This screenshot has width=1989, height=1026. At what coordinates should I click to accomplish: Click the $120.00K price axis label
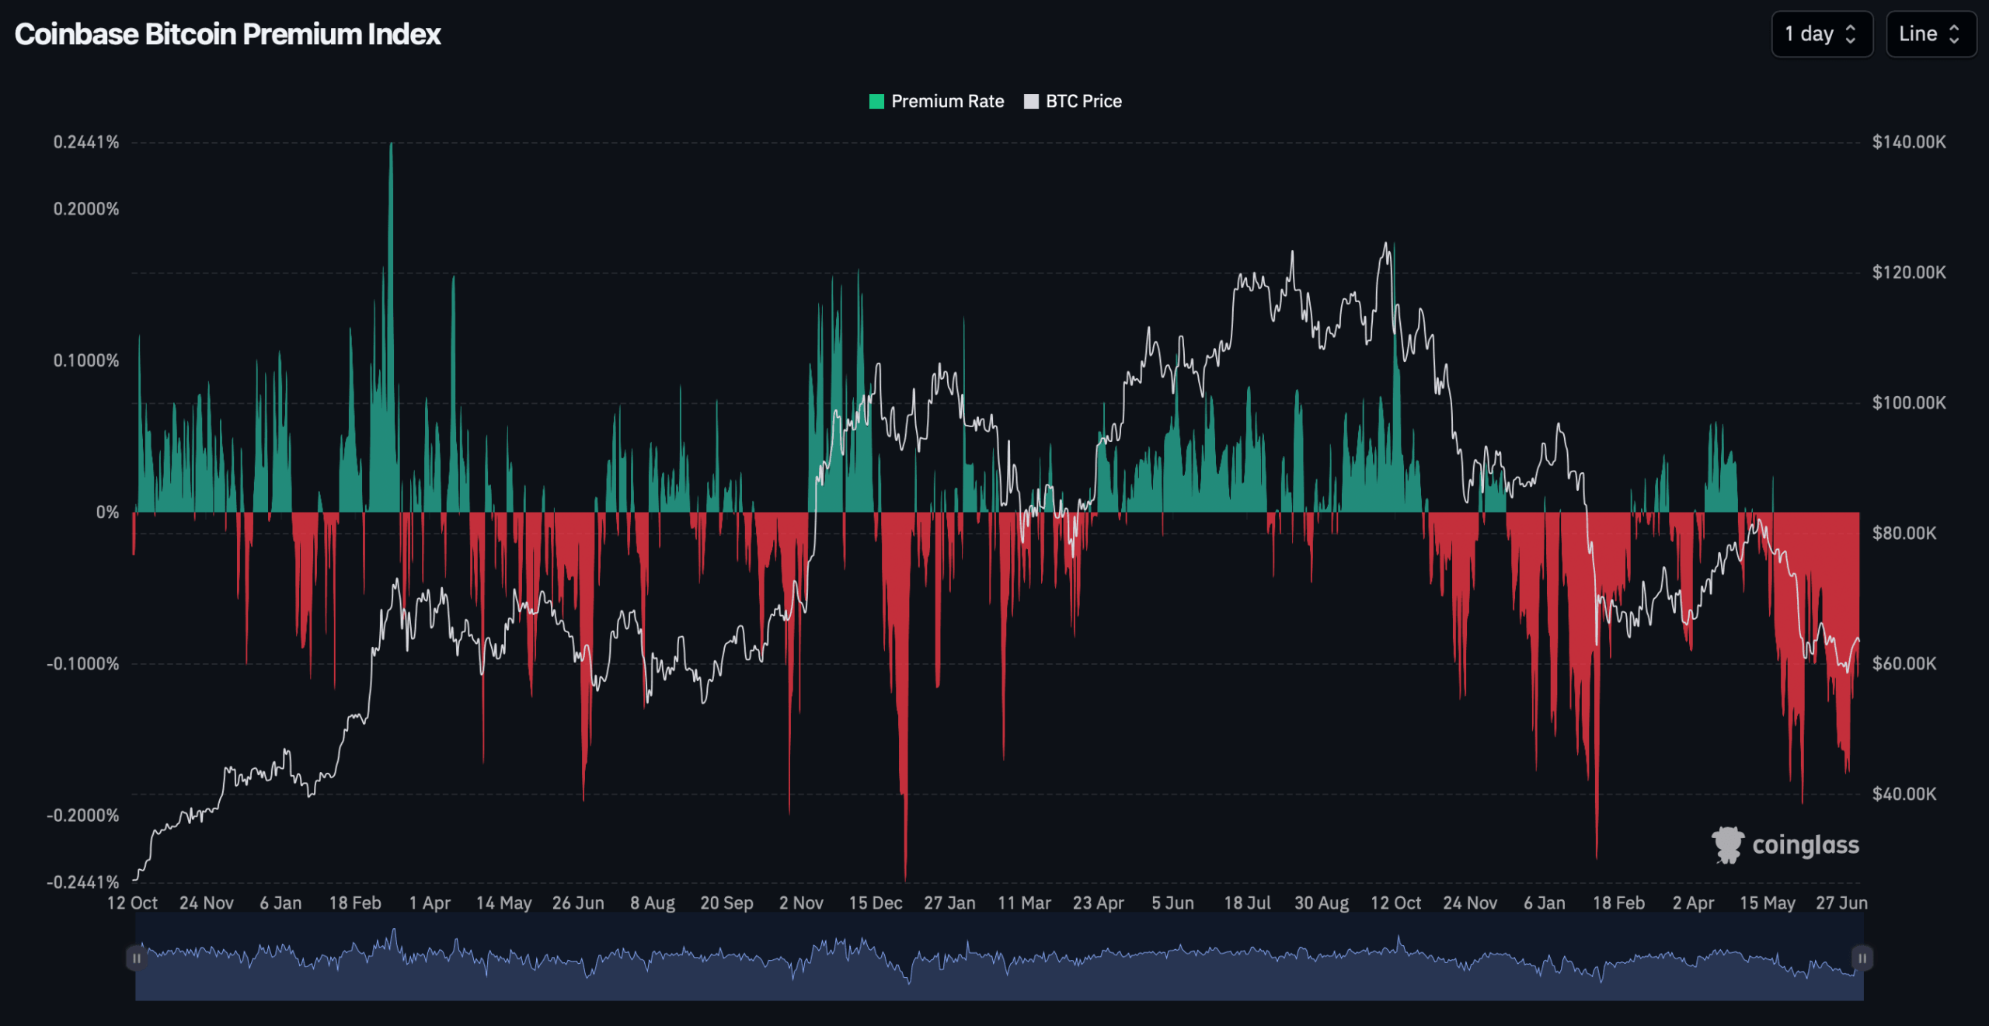pyautogui.click(x=1909, y=273)
